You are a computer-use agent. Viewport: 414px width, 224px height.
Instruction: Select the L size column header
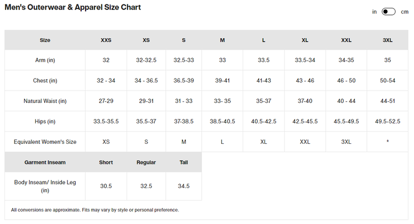click(264, 40)
